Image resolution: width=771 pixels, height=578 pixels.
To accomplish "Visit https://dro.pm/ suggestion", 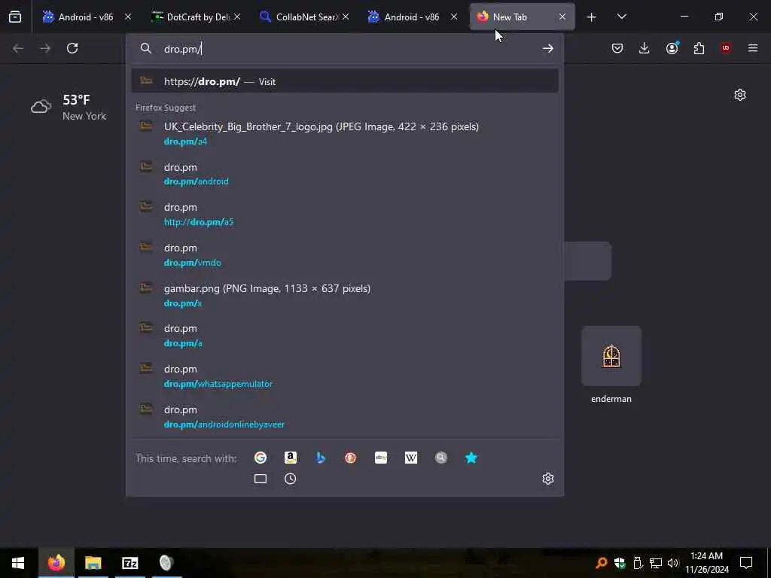I will 345,81.
